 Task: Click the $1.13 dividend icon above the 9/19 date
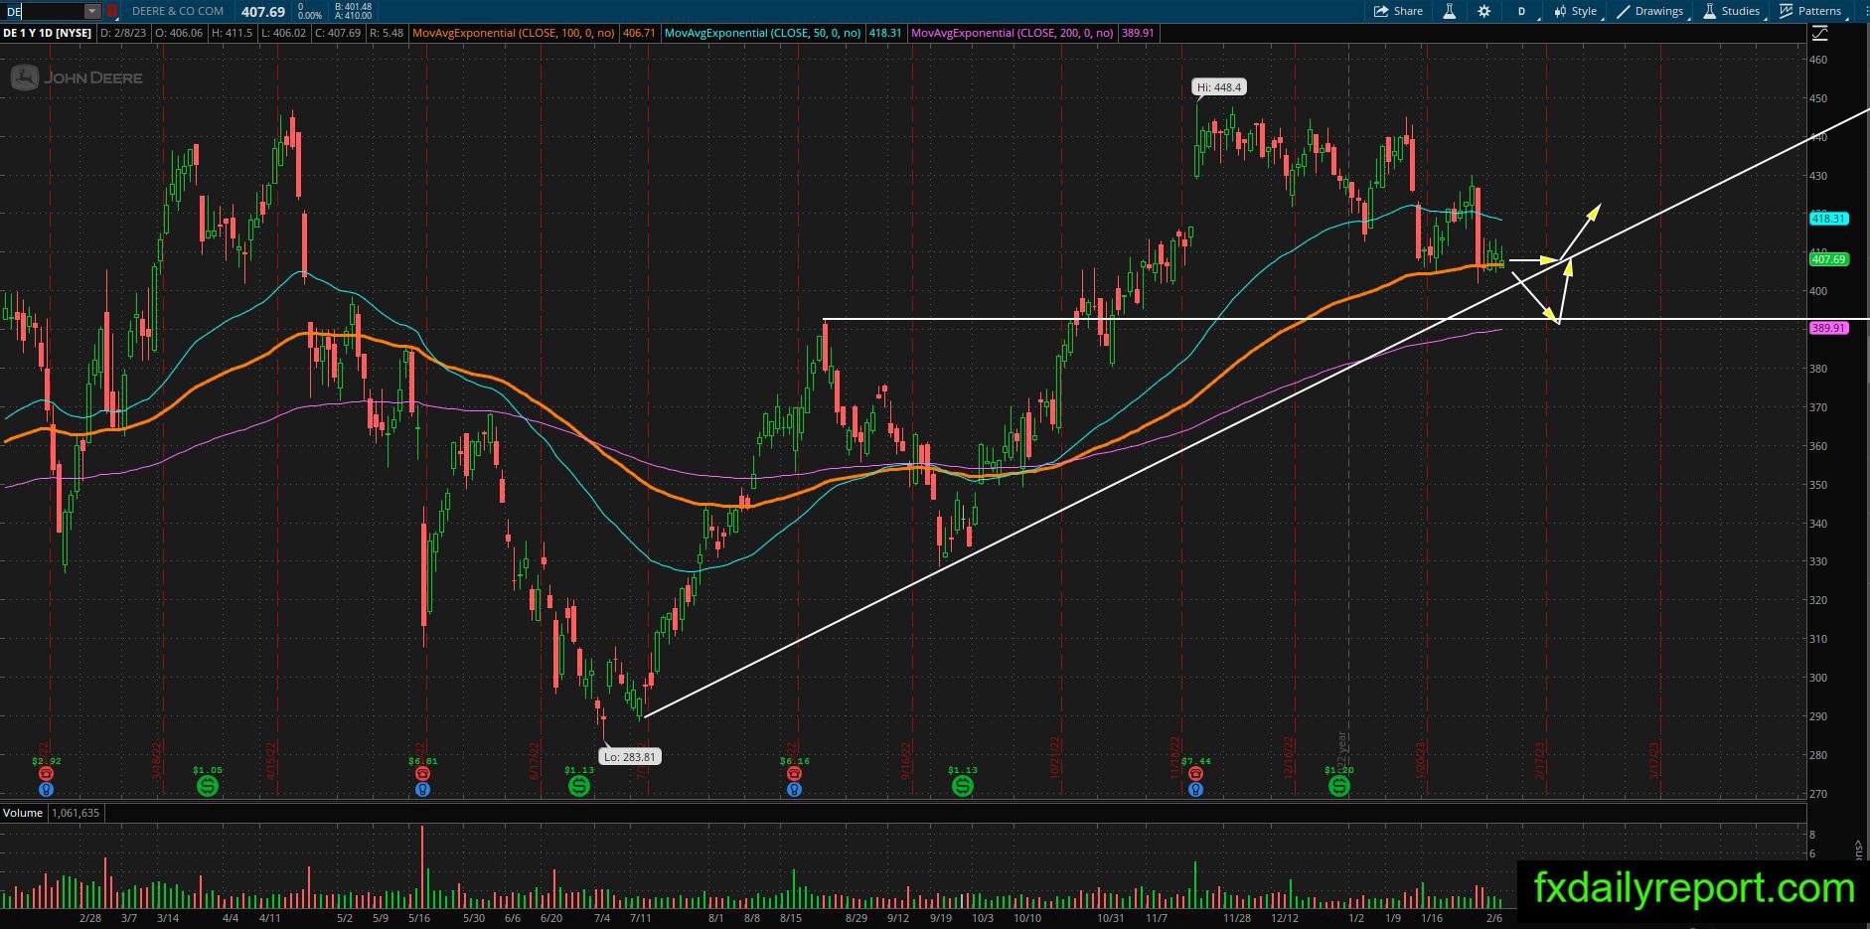[x=962, y=786]
